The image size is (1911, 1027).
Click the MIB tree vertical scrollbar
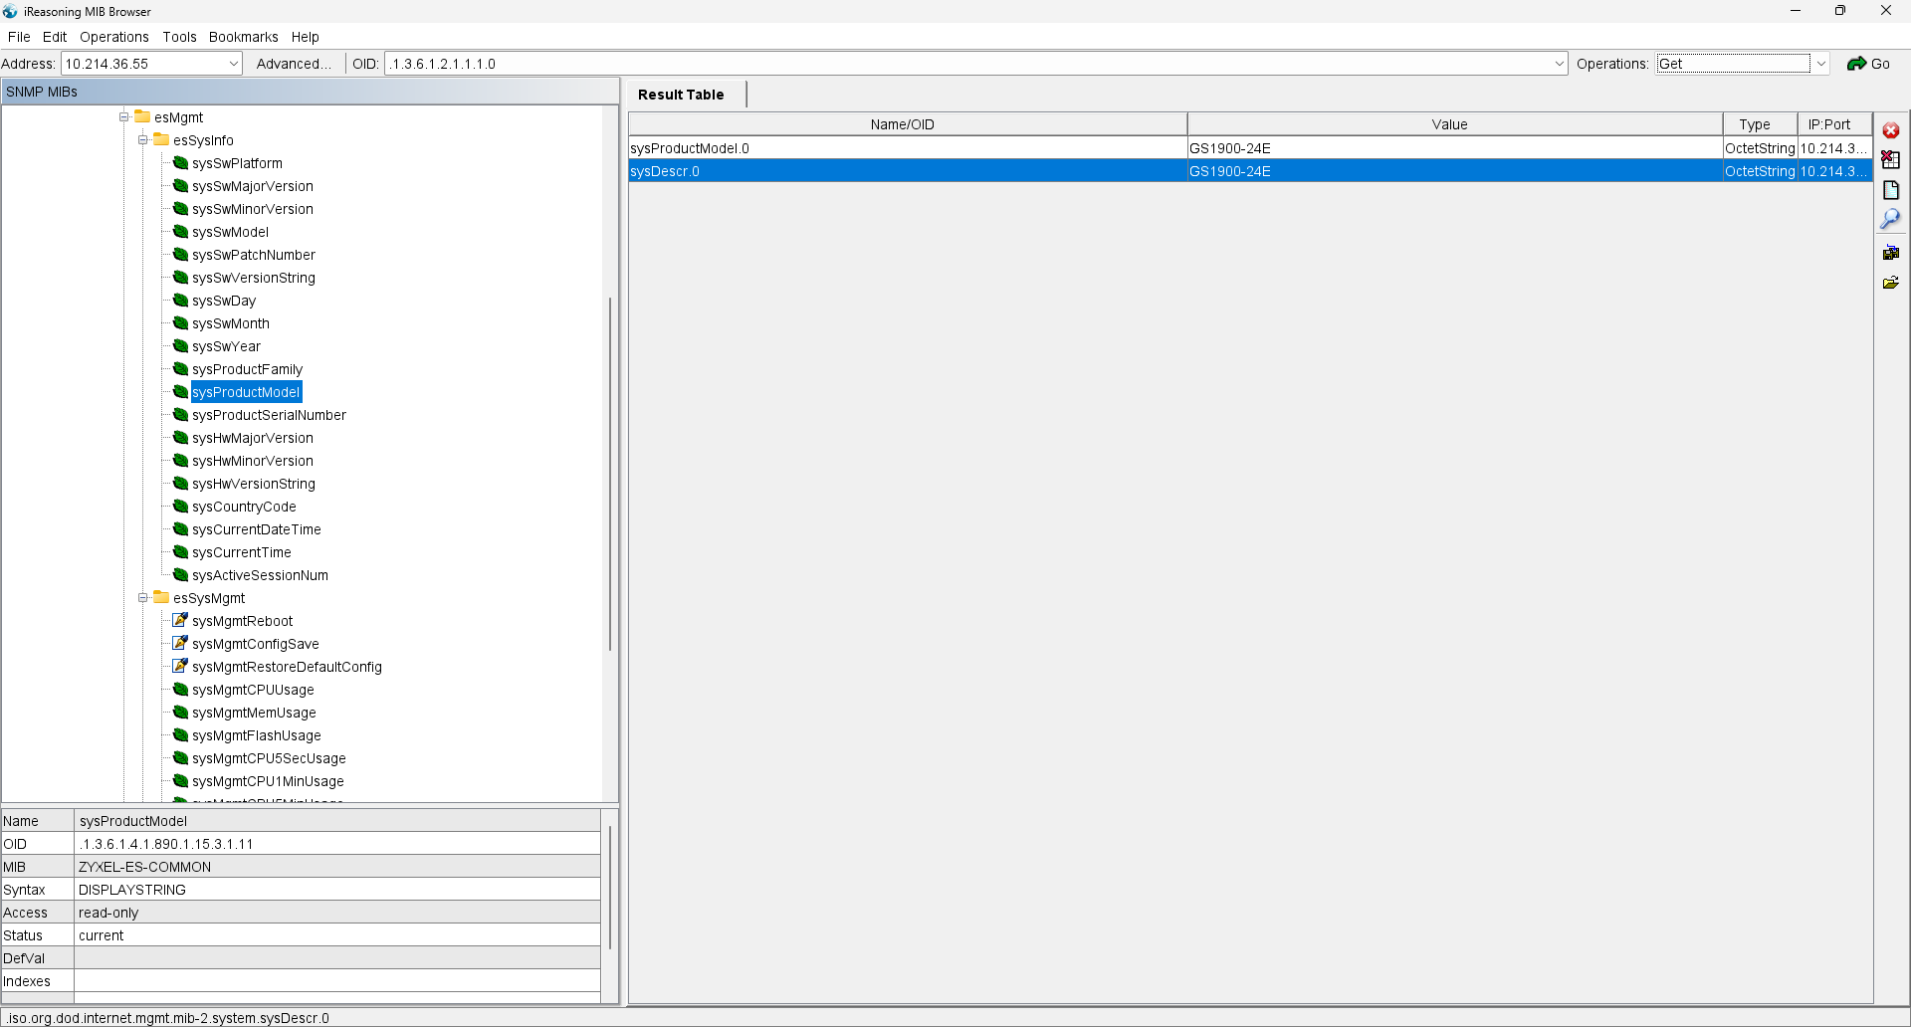click(x=610, y=475)
